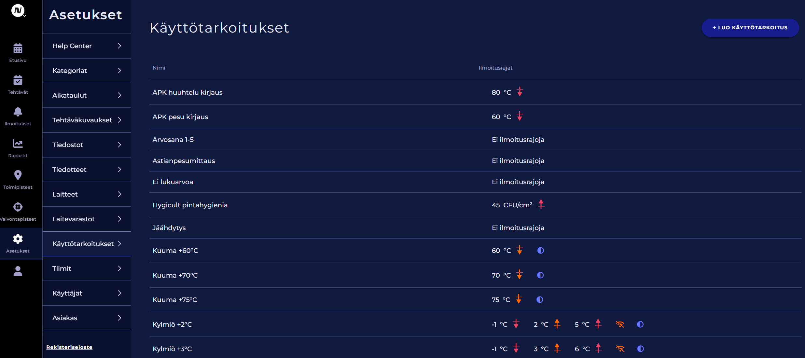Open Toimipisteet location pin icon
Screen dimensions: 805x358
pos(18,175)
